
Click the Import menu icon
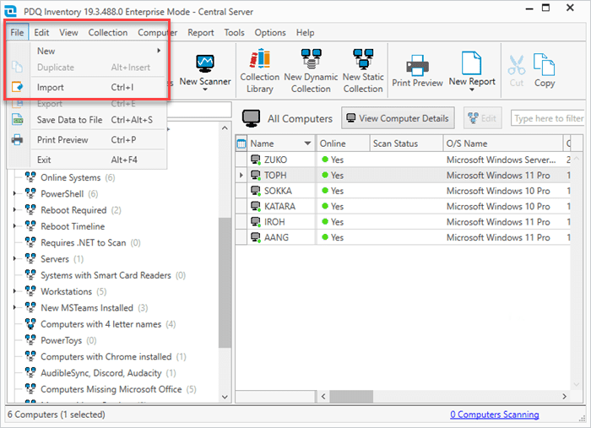tap(18, 87)
